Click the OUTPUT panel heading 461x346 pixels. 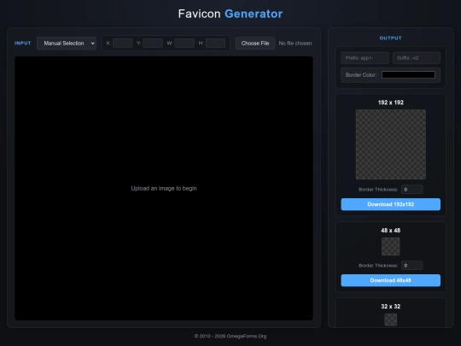(390, 38)
